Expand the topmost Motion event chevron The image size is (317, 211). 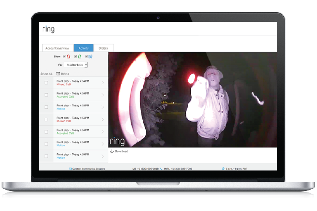coord(103,107)
